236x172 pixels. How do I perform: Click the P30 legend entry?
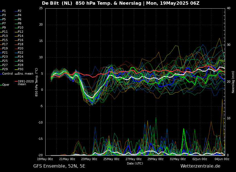click(x=20, y=69)
